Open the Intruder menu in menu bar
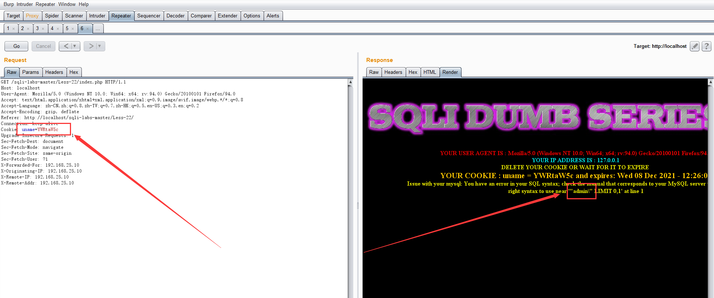Viewport: 714px width, 298px height. click(25, 4)
